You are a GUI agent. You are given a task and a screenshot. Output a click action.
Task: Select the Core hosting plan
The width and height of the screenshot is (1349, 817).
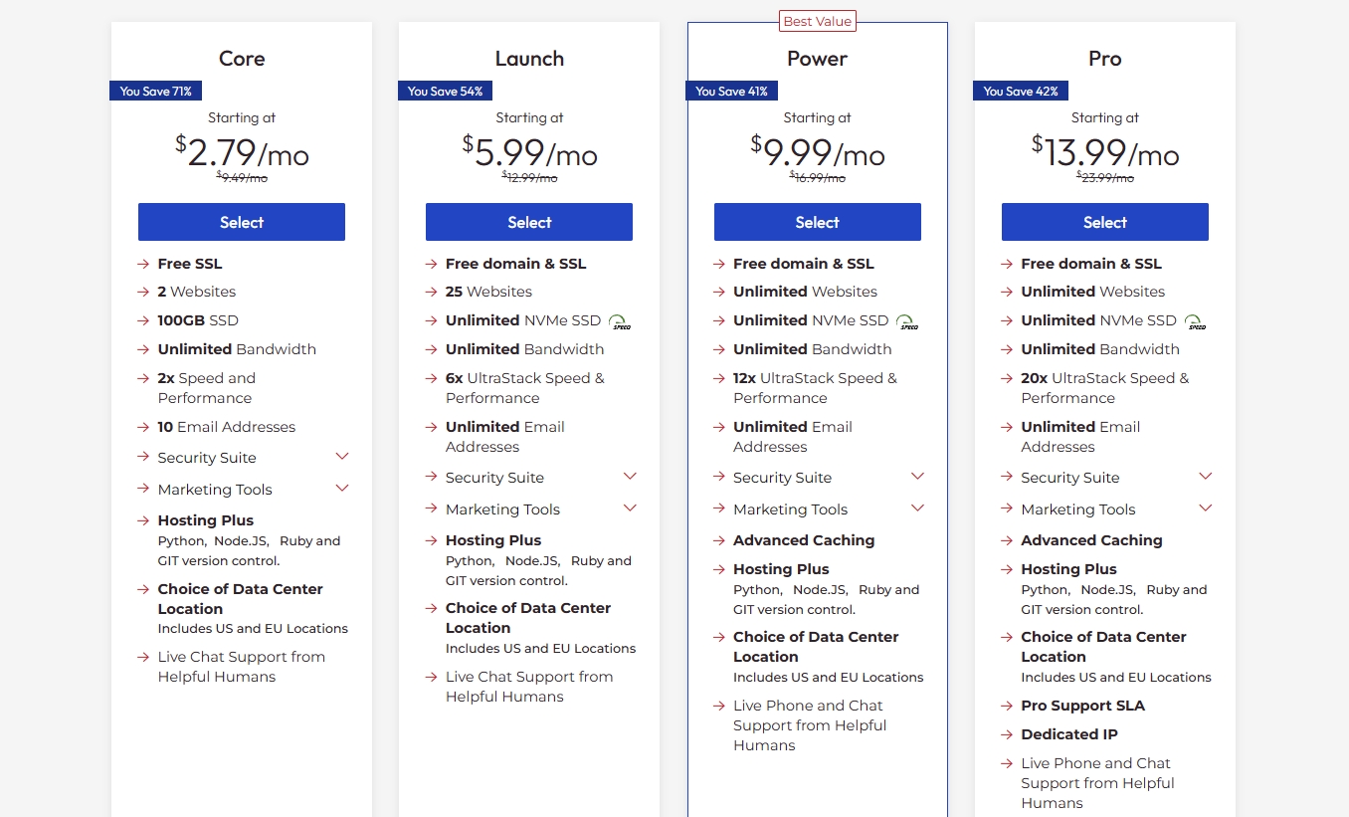click(242, 222)
